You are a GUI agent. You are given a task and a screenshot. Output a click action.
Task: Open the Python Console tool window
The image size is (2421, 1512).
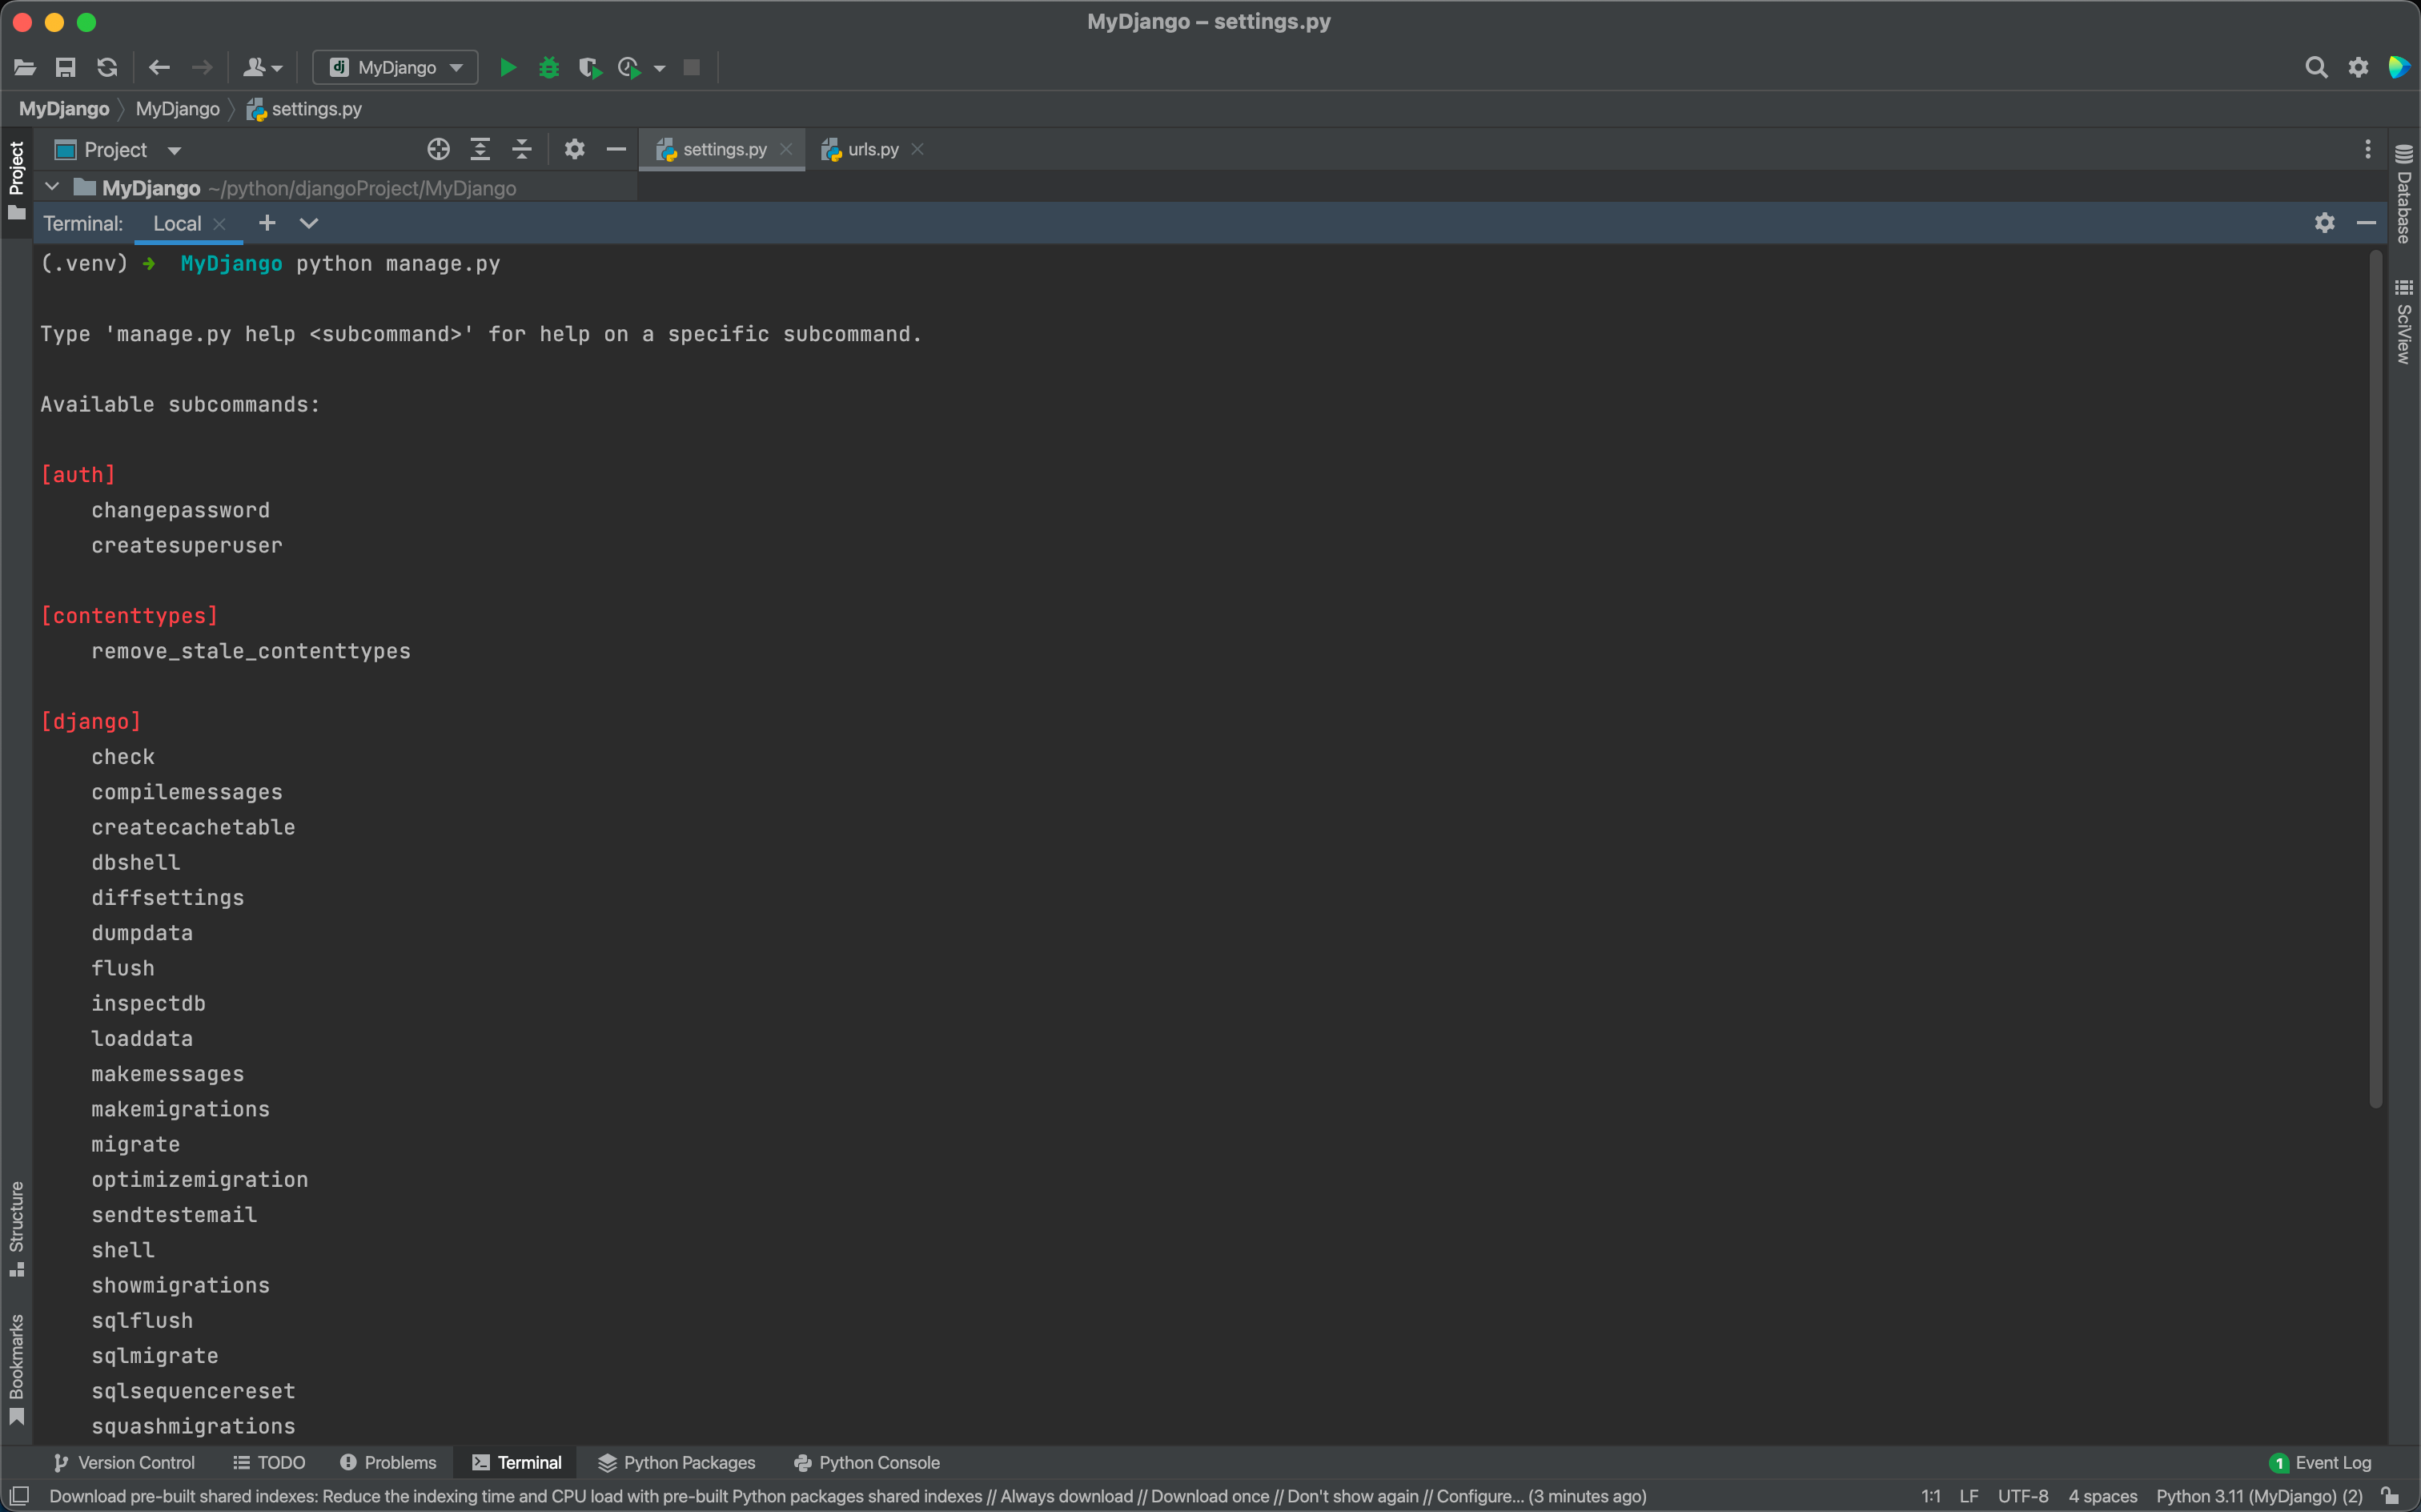point(866,1462)
